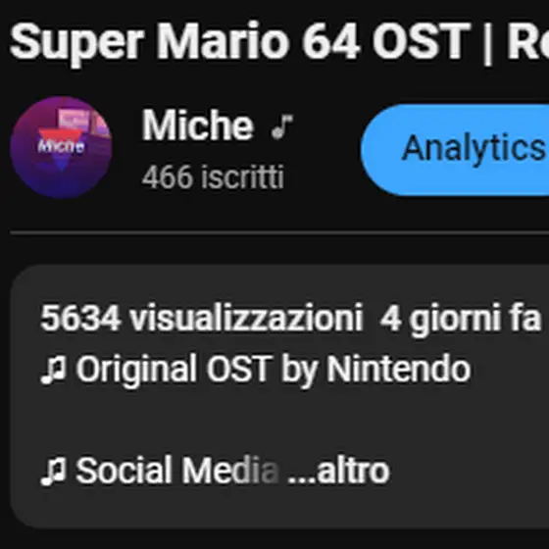Click the 4 giorni fa upload date
Screen dimensions: 549x549
pos(461,320)
